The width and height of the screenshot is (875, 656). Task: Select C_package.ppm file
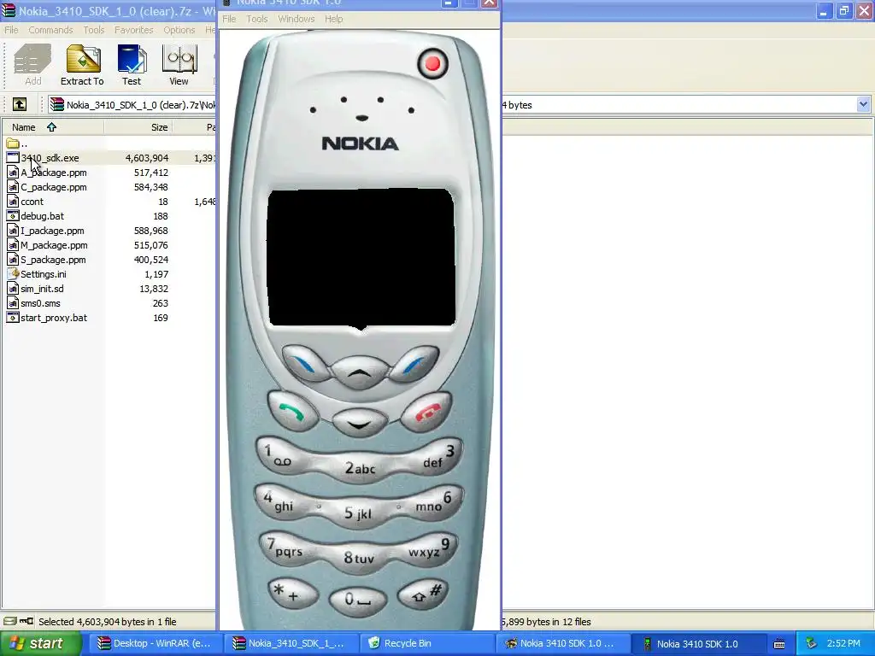pyautogui.click(x=47, y=187)
